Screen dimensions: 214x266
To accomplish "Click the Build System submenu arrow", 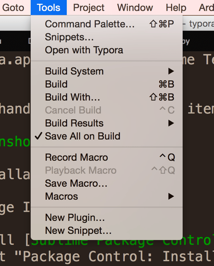I will click(x=171, y=71).
